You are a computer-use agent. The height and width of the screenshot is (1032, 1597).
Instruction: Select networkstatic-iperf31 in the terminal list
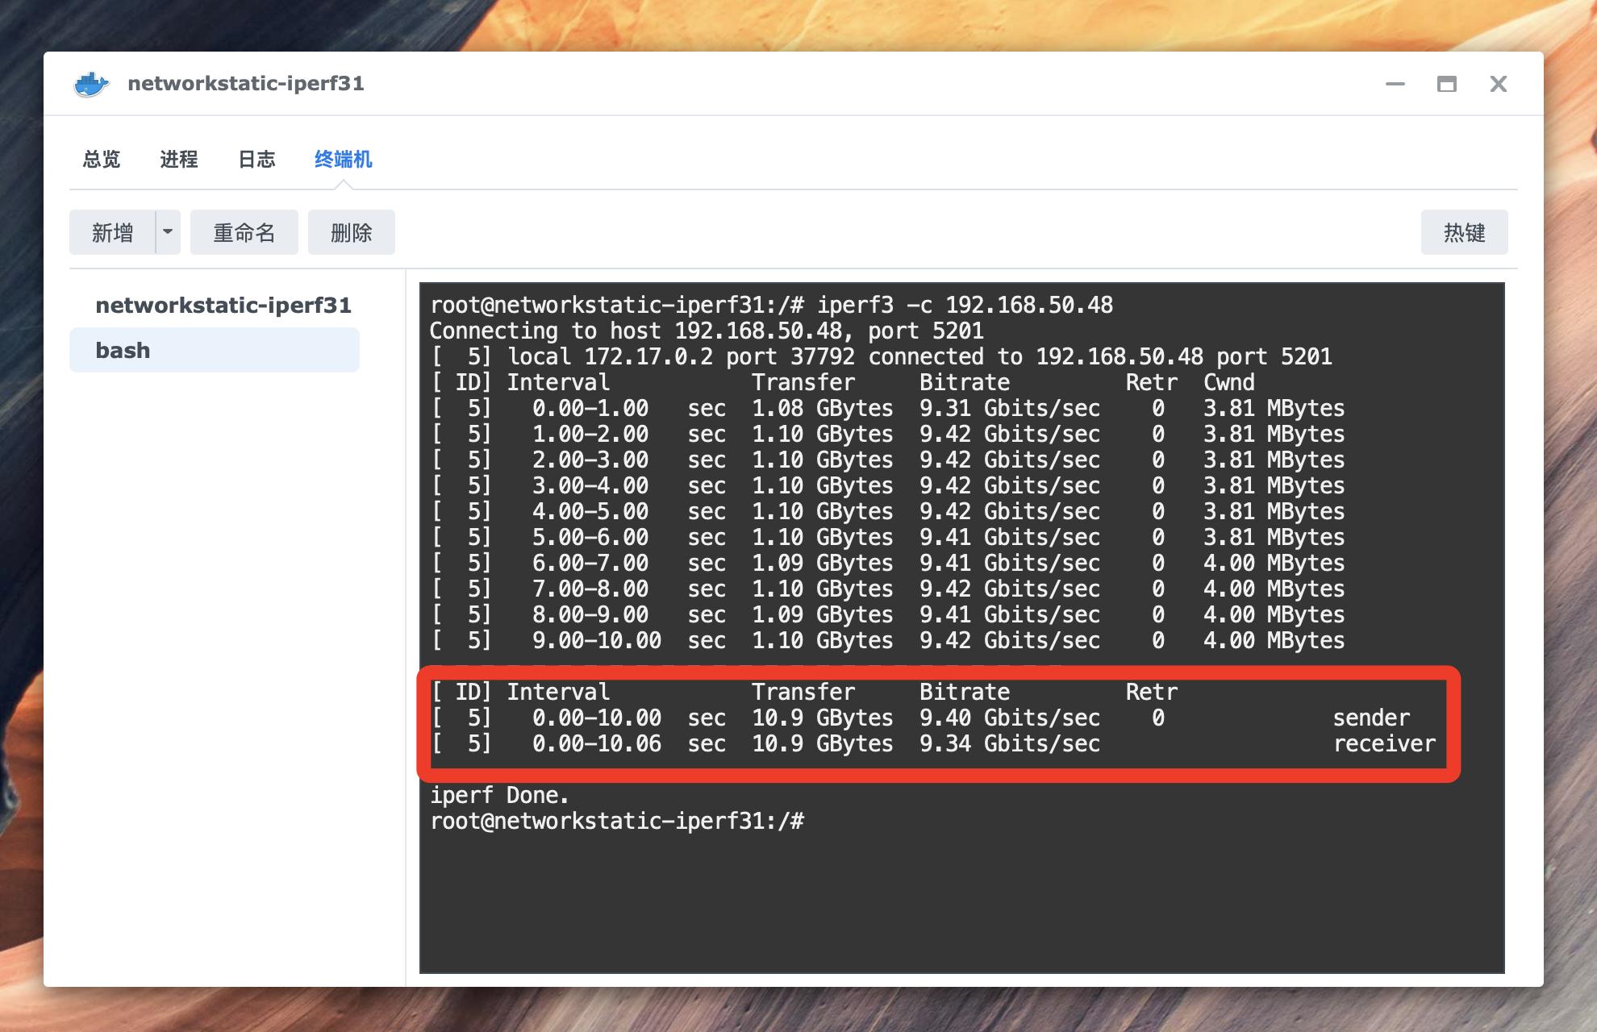click(223, 306)
